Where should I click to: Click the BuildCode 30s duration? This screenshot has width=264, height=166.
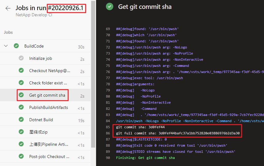coord(81,47)
